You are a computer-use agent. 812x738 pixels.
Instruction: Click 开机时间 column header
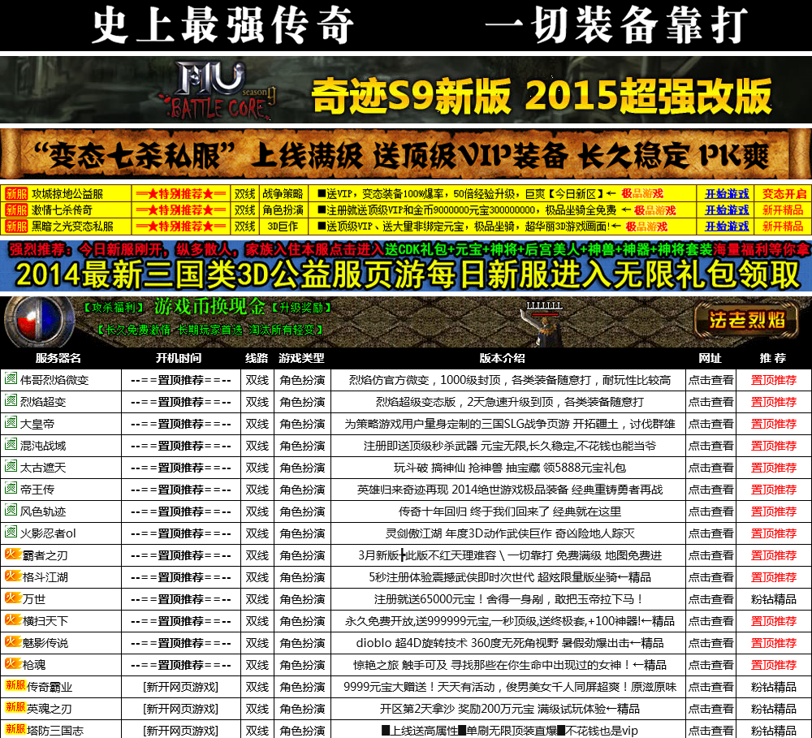pyautogui.click(x=179, y=358)
